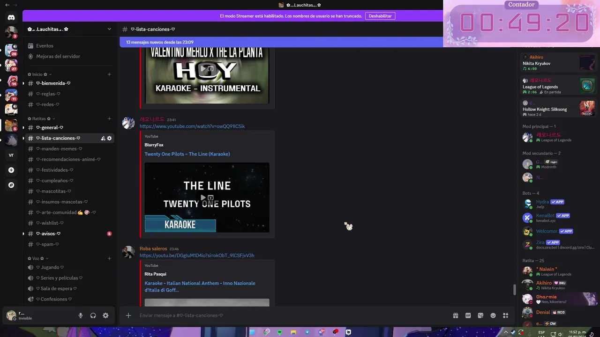Open server icon with 11 notifications

pos(11,95)
